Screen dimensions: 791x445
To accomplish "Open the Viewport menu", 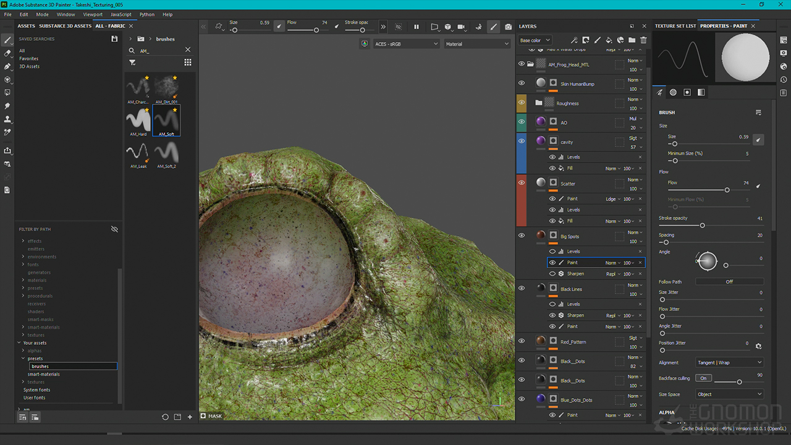I will (x=93, y=14).
